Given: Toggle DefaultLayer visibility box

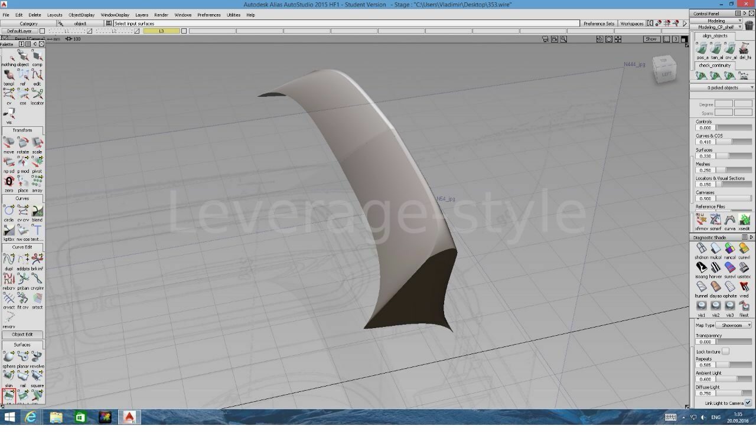Looking at the screenshot, I should coord(42,31).
